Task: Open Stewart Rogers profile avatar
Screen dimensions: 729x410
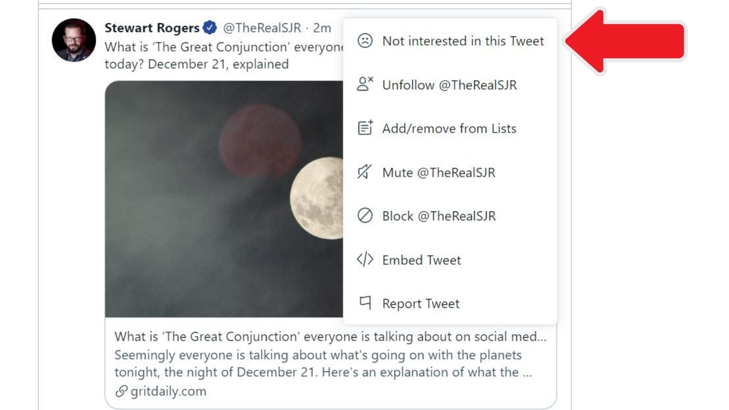Action: (x=74, y=40)
